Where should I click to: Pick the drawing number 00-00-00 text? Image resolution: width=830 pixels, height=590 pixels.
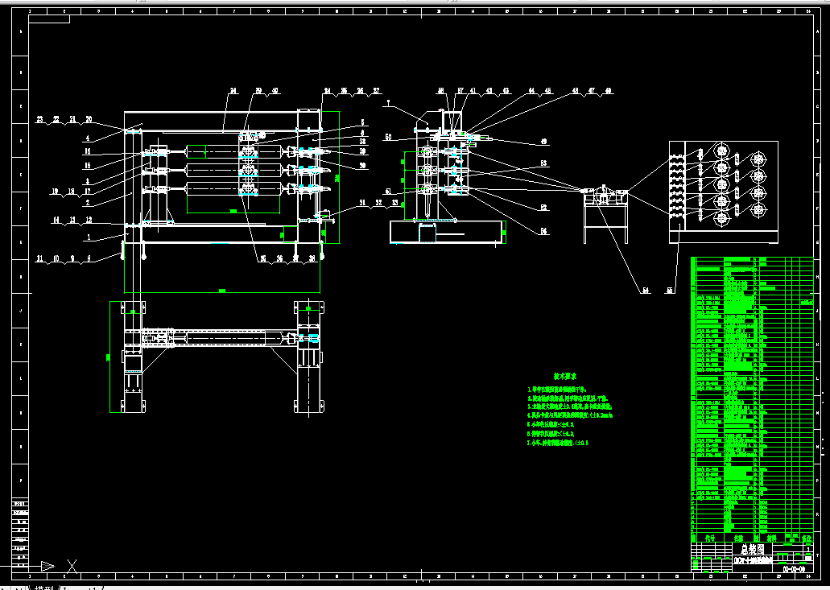coord(794,569)
